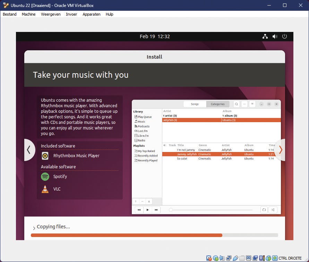Image resolution: width=309 pixels, height=262 pixels.
Task: Maximize the VirtualBox window
Action: [x=285, y=5]
